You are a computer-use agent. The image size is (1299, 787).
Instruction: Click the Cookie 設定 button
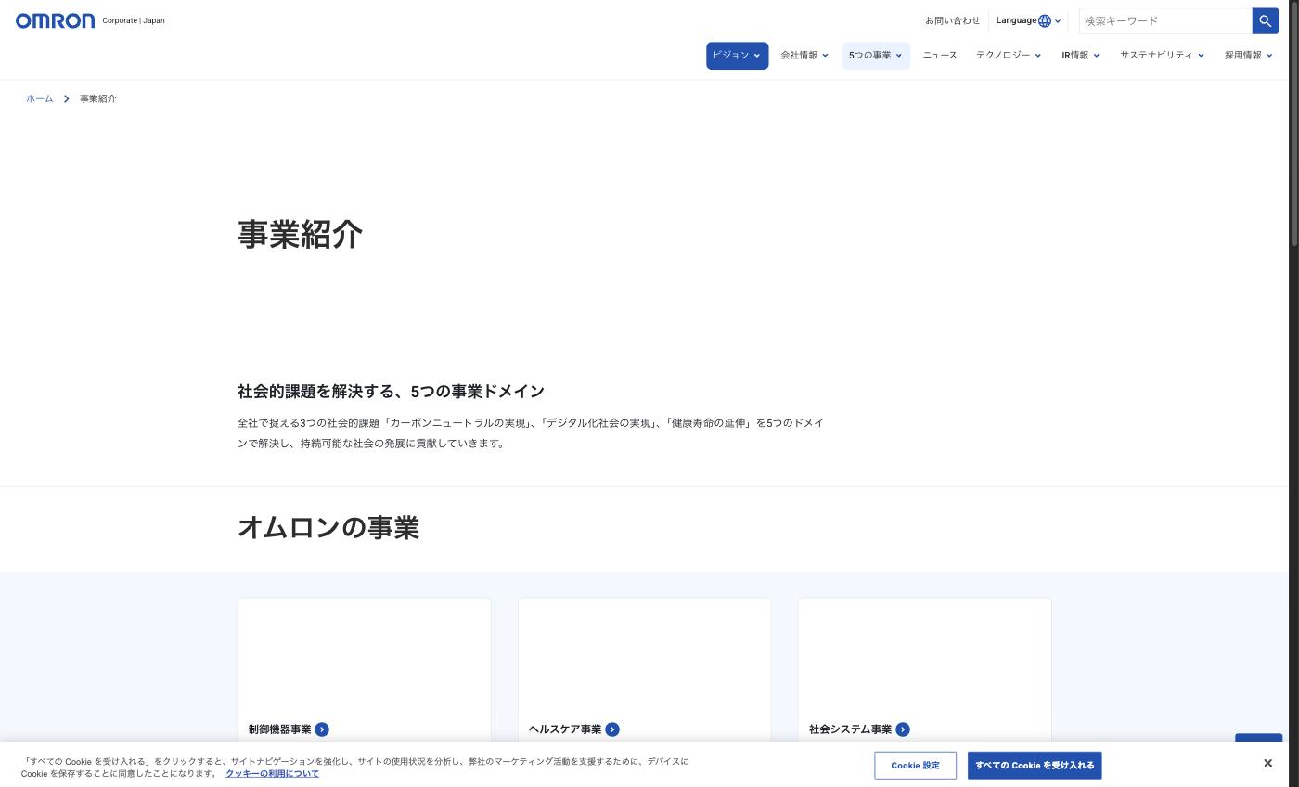click(x=915, y=766)
